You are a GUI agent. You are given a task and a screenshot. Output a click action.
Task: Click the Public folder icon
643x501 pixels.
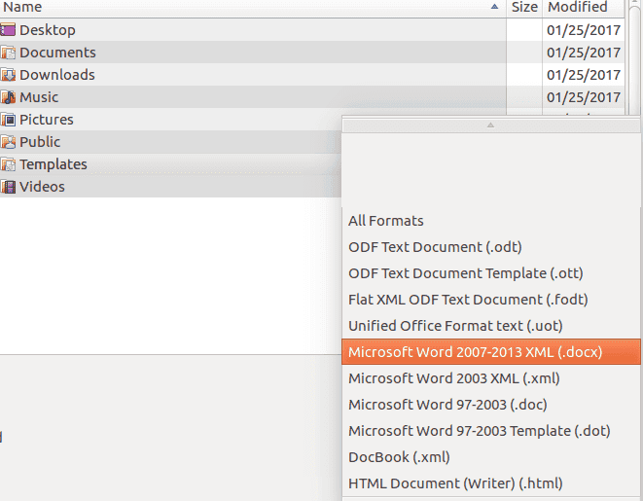tap(8, 142)
